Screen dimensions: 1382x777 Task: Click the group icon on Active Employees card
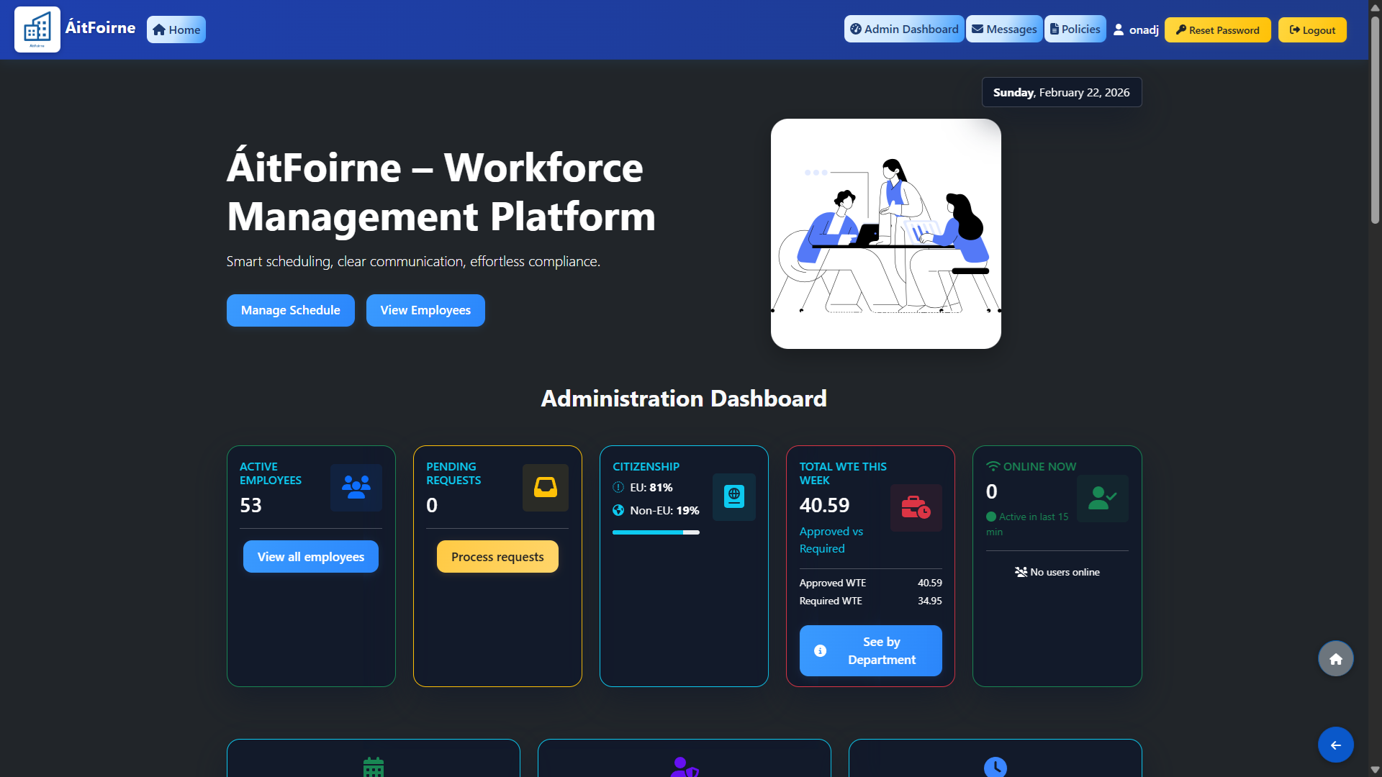[356, 487]
